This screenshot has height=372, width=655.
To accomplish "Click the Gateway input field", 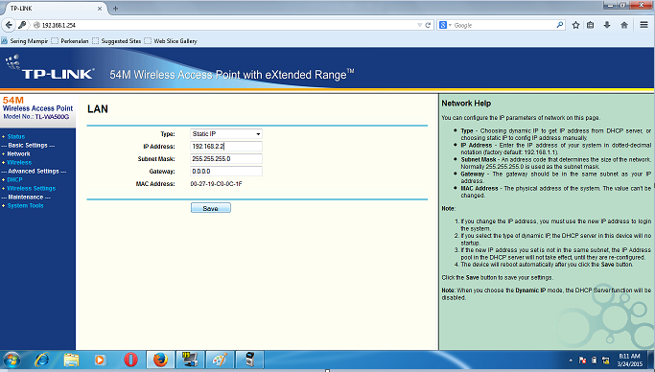I will (226, 172).
